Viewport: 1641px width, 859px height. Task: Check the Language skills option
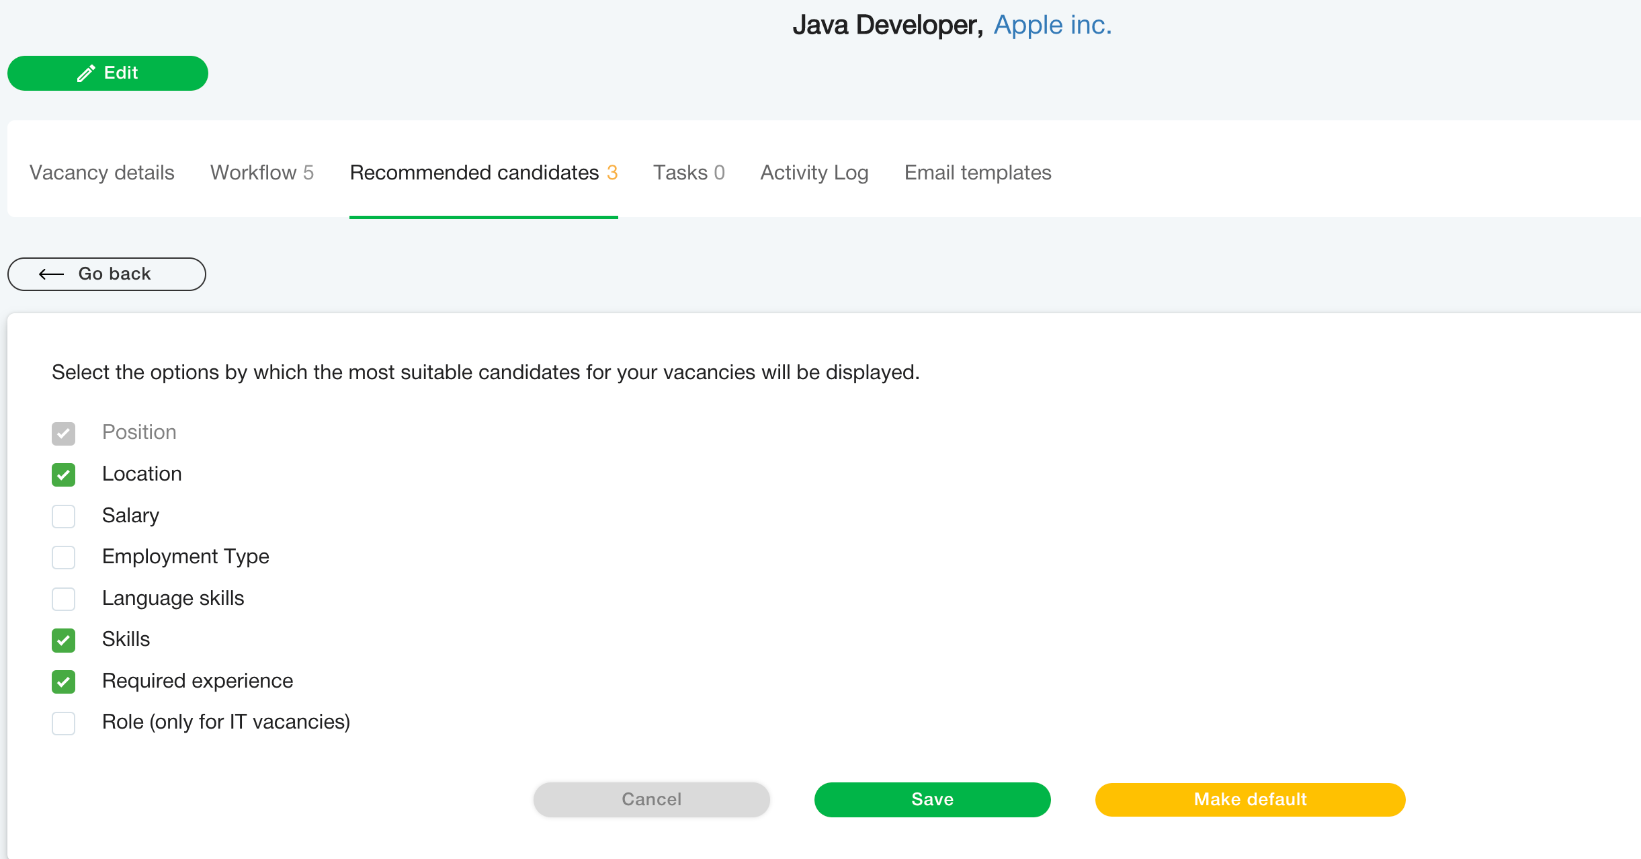(63, 599)
